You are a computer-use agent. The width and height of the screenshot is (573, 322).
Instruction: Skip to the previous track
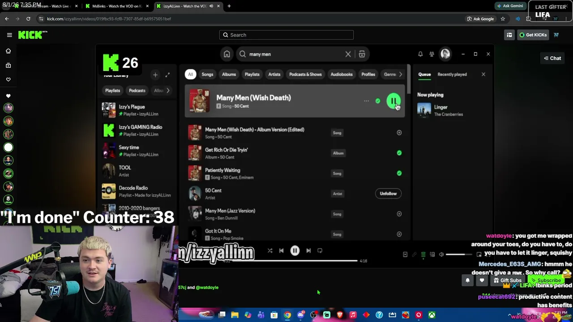point(281,251)
